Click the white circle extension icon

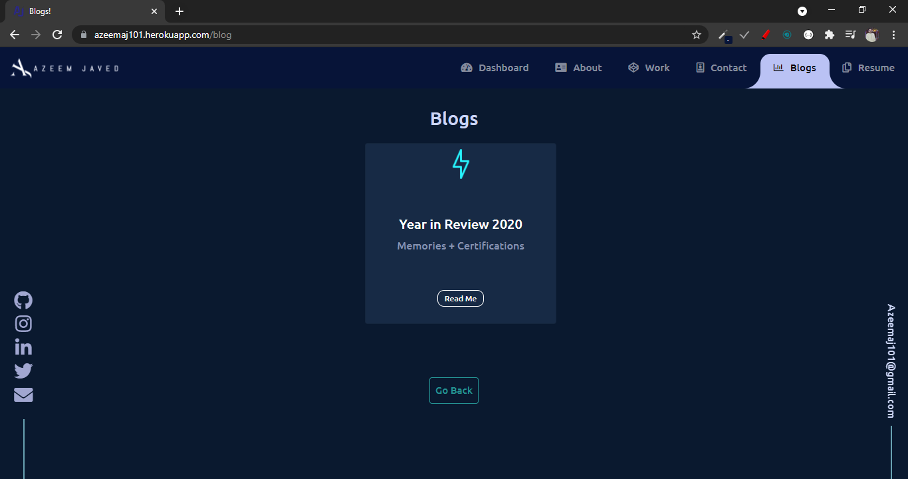tap(808, 35)
